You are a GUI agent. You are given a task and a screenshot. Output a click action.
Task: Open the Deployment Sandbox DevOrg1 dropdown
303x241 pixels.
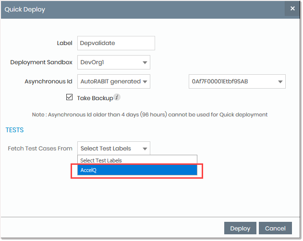113,62
